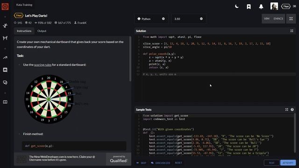Screen dimensions: 299x168
Task: Open DISCUSS (23) discussion link
Action: point(161,163)
